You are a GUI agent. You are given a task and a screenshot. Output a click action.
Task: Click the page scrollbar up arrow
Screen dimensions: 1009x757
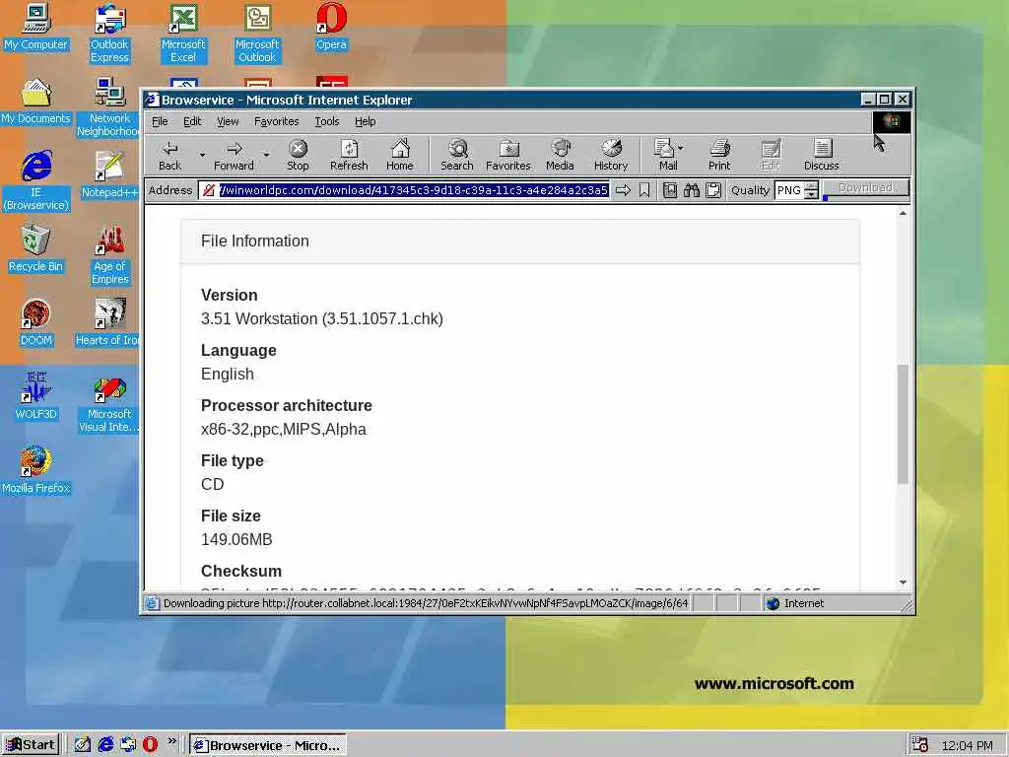click(x=903, y=213)
